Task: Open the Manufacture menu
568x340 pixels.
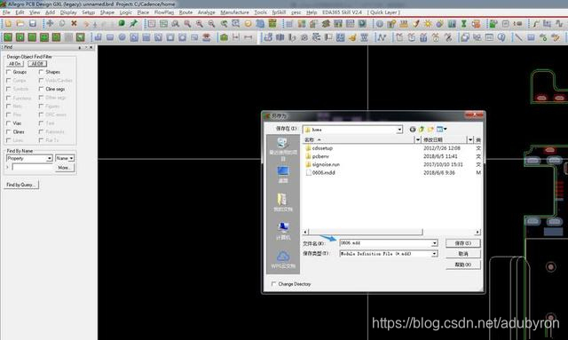Action: tap(234, 12)
